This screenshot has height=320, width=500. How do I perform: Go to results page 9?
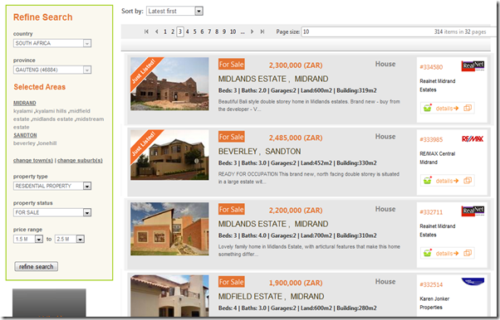[224, 32]
